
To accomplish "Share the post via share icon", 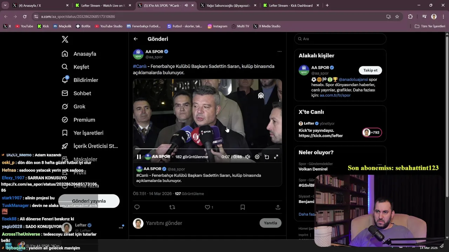I will 278,207.
